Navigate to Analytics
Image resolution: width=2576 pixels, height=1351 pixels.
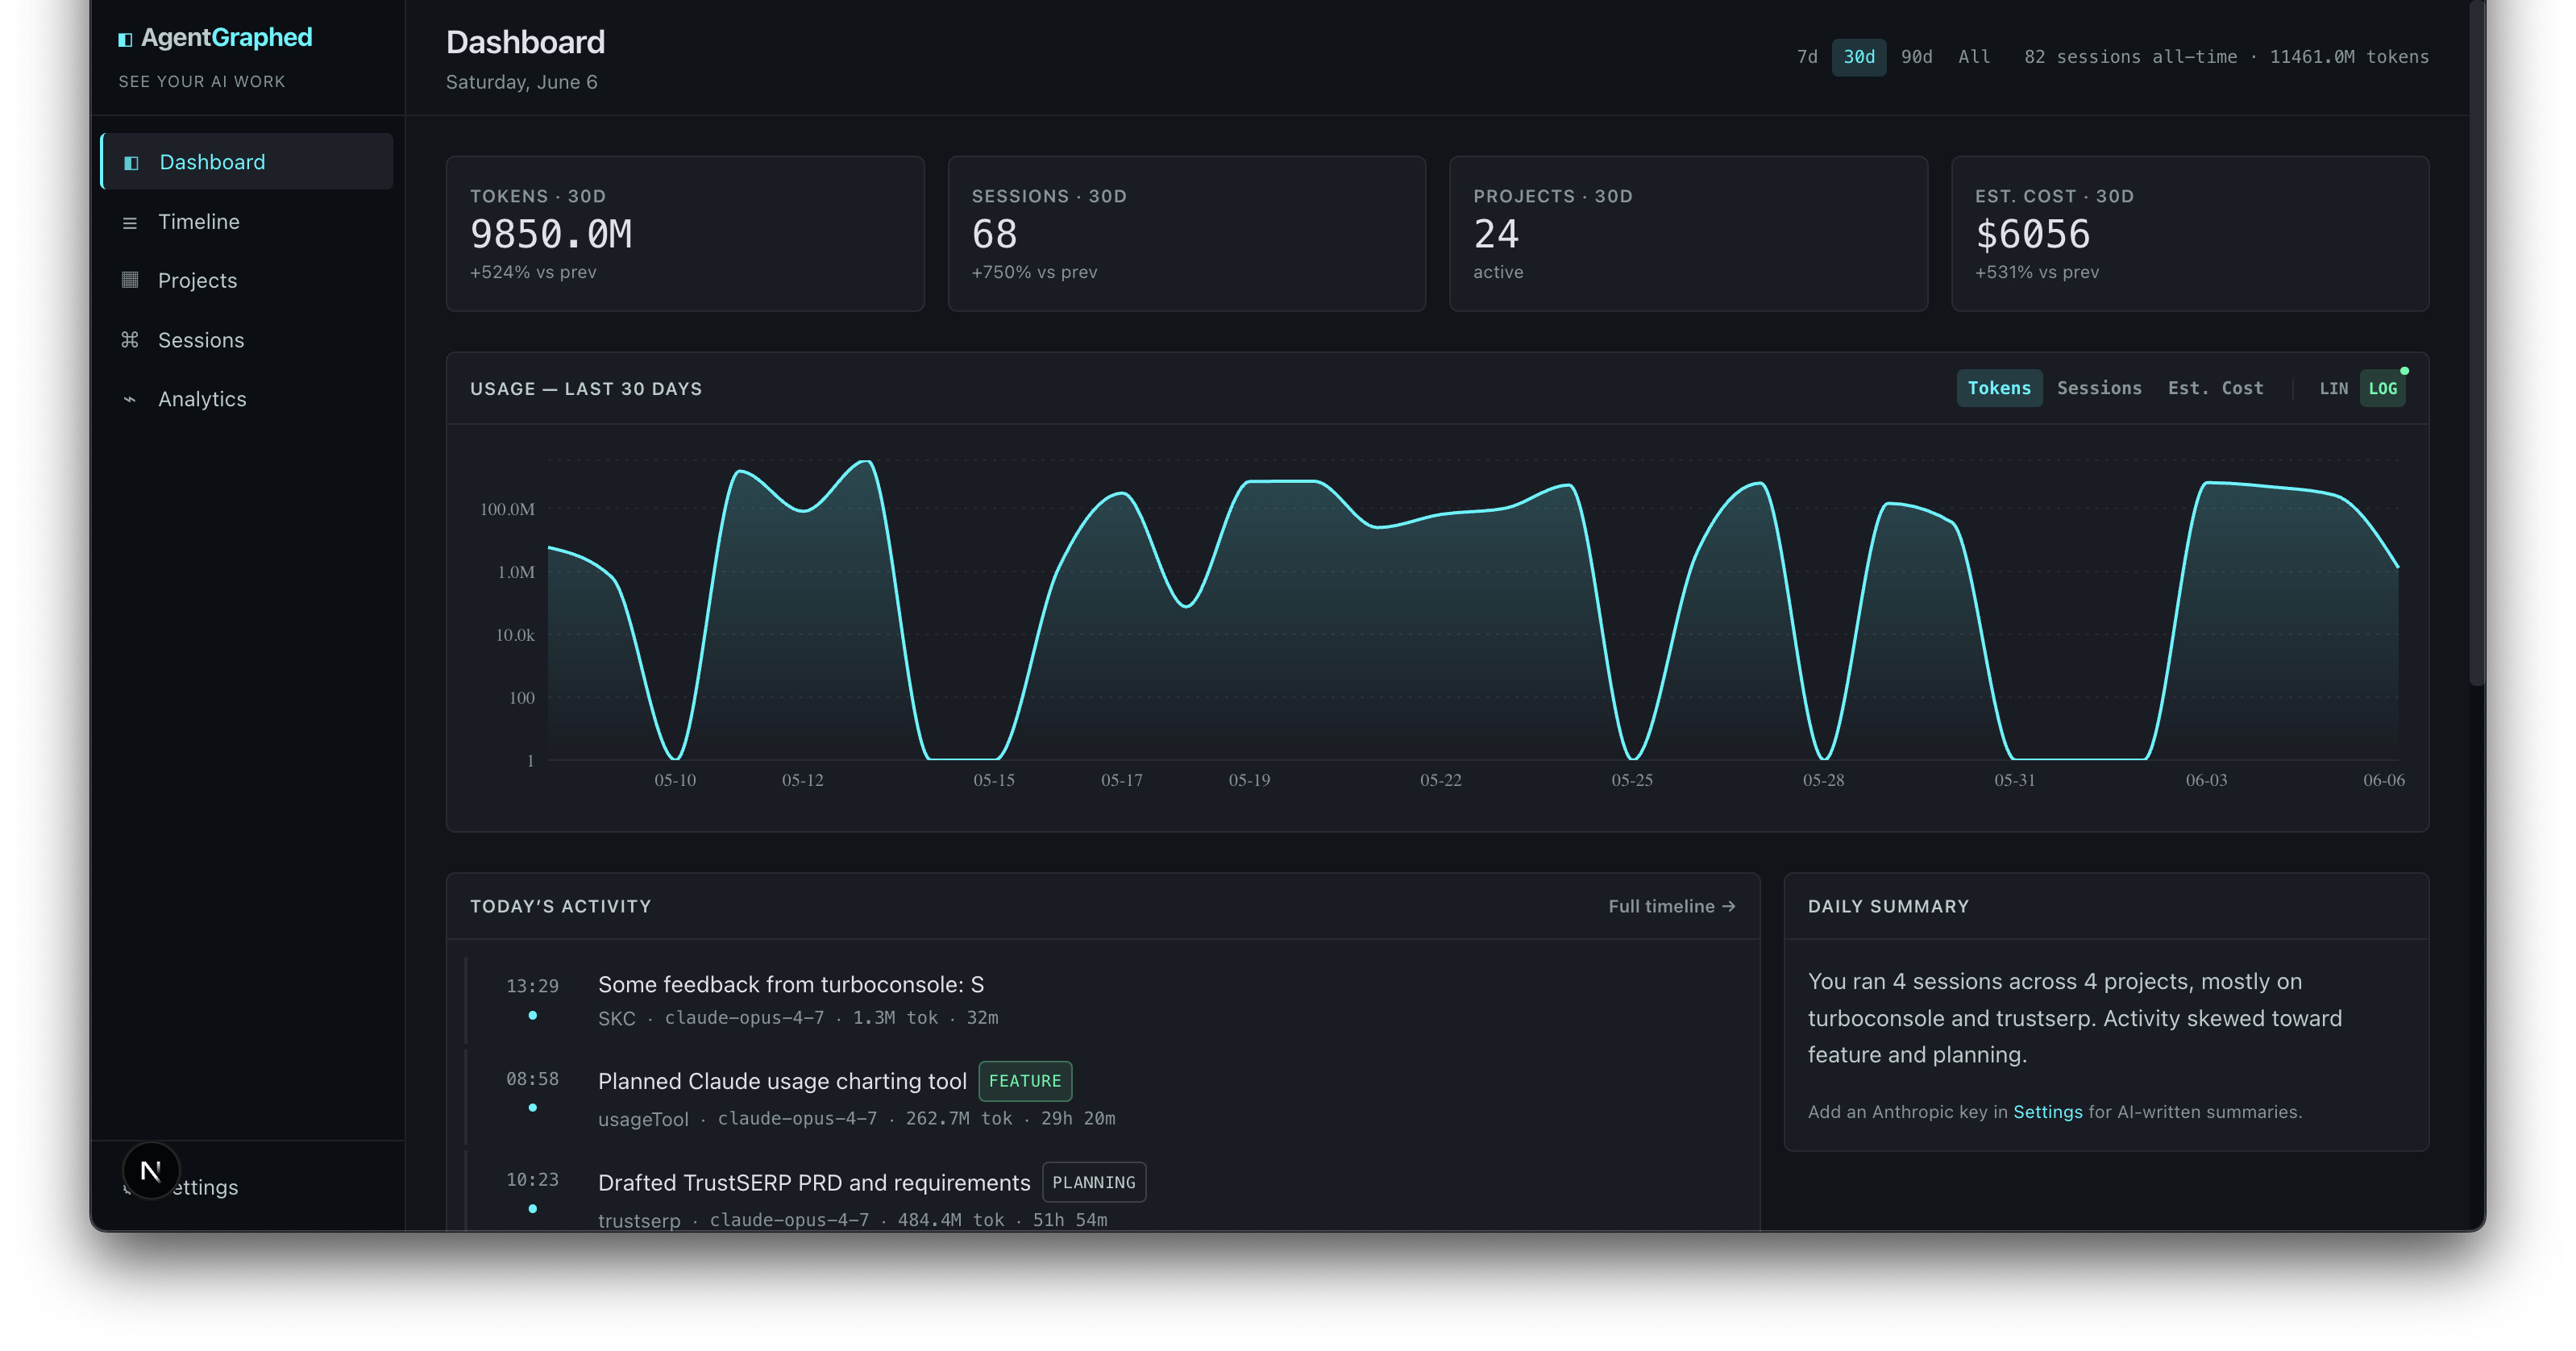coord(247,399)
